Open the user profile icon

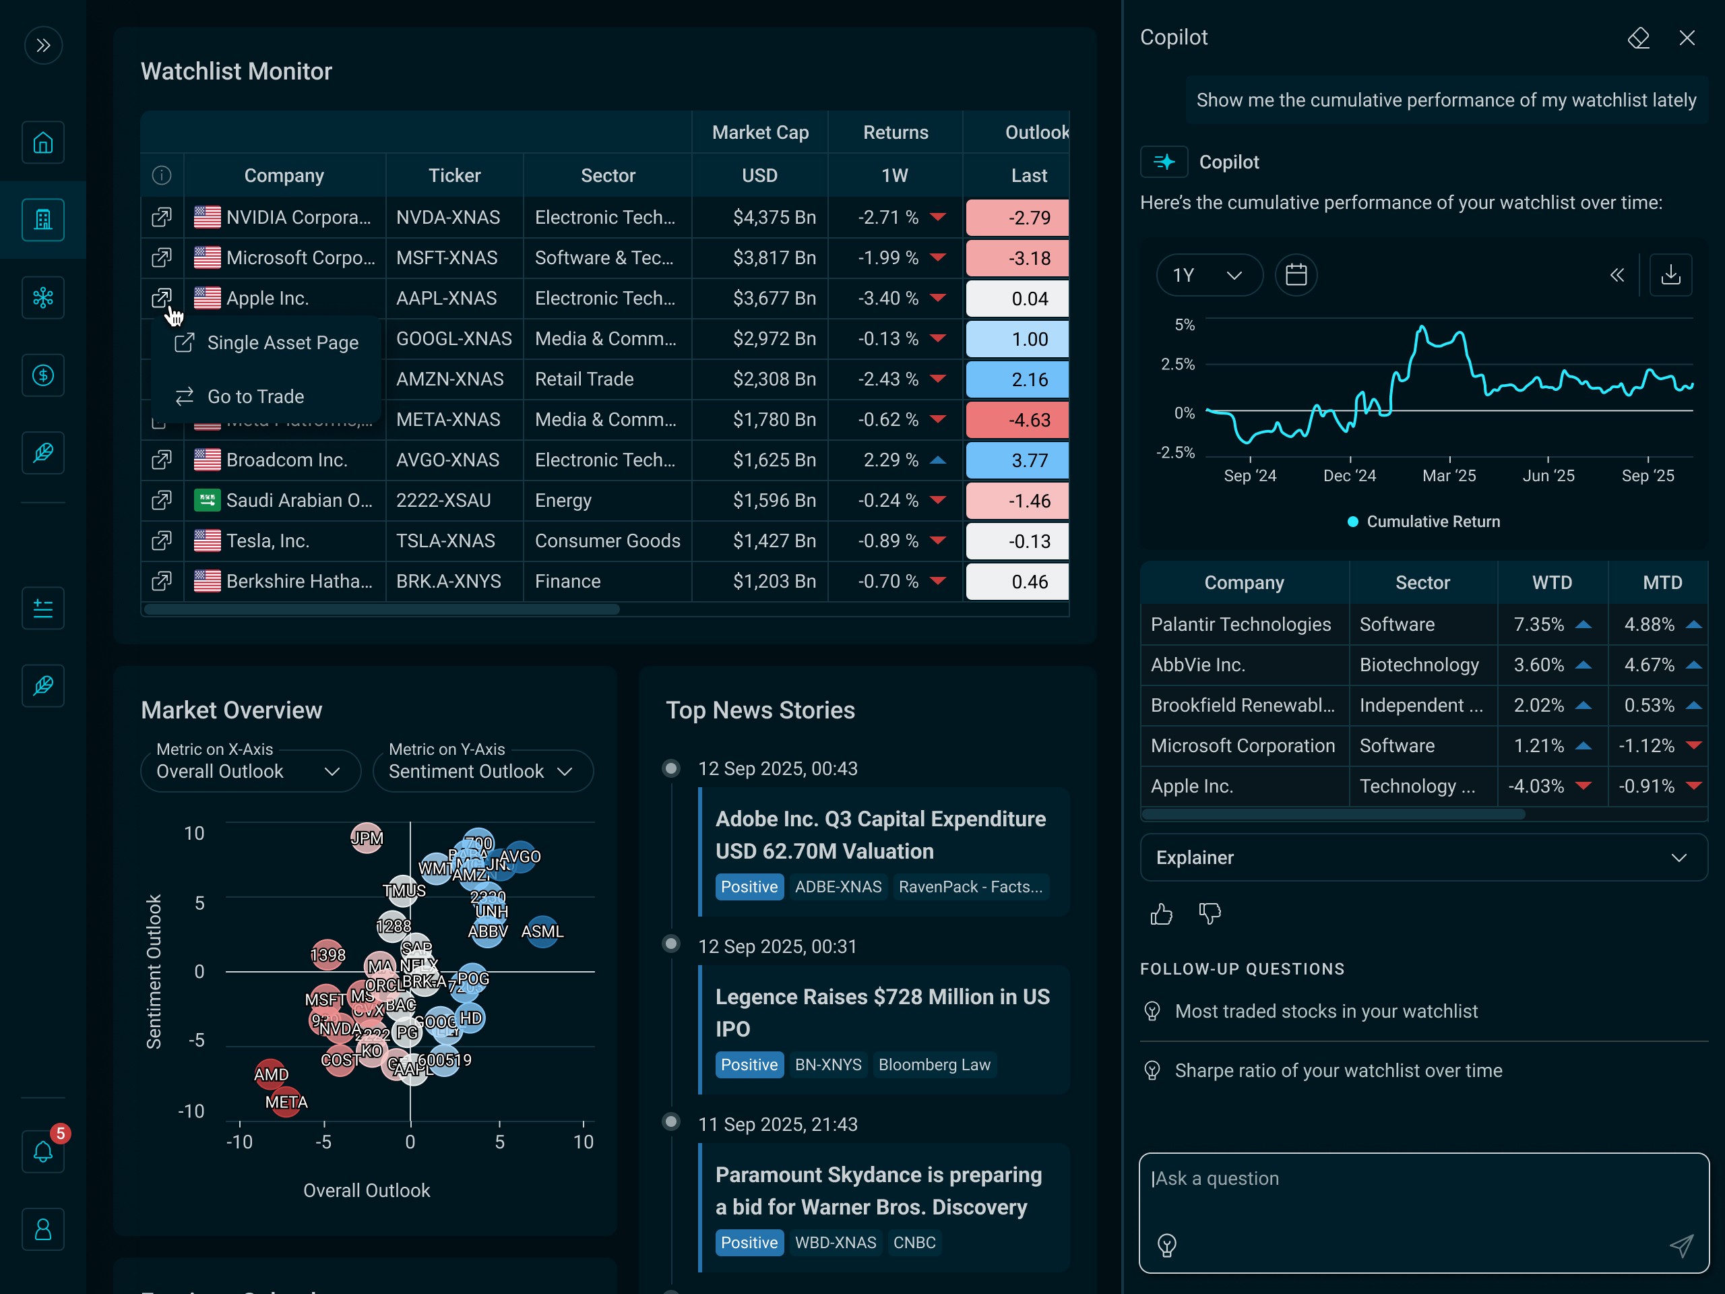43,1229
